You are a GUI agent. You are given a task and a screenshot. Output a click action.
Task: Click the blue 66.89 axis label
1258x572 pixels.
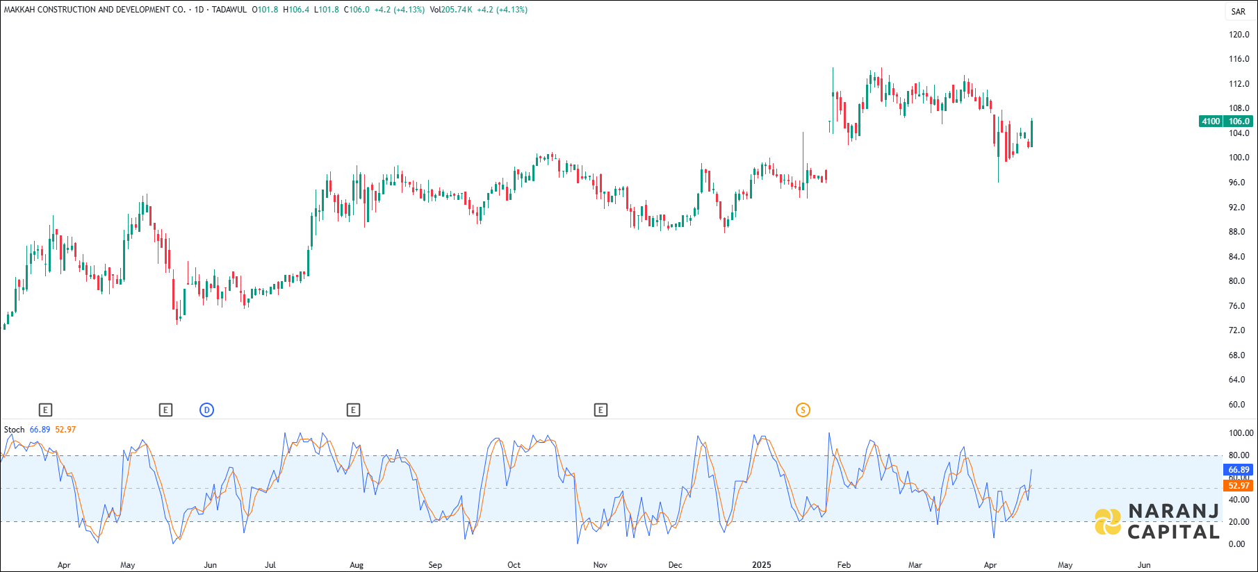(1239, 470)
